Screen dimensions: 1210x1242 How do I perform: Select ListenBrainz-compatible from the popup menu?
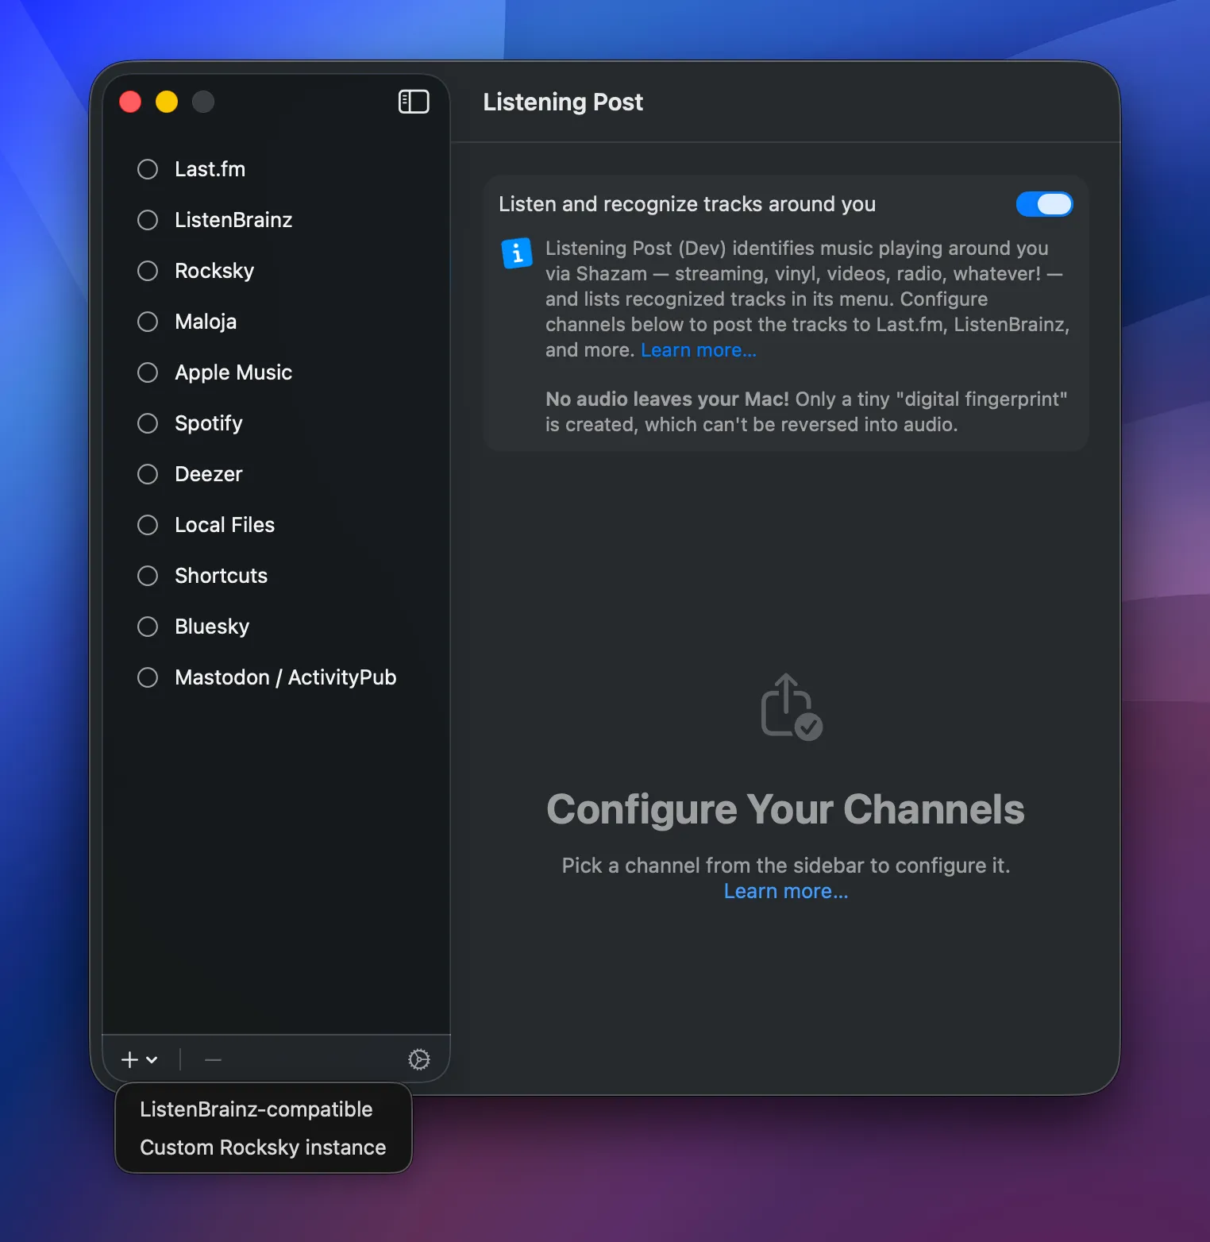(256, 1109)
